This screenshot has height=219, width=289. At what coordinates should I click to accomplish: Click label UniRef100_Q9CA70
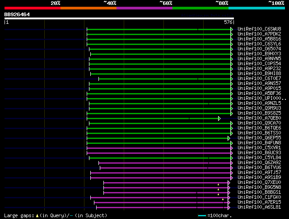(x=259, y=123)
